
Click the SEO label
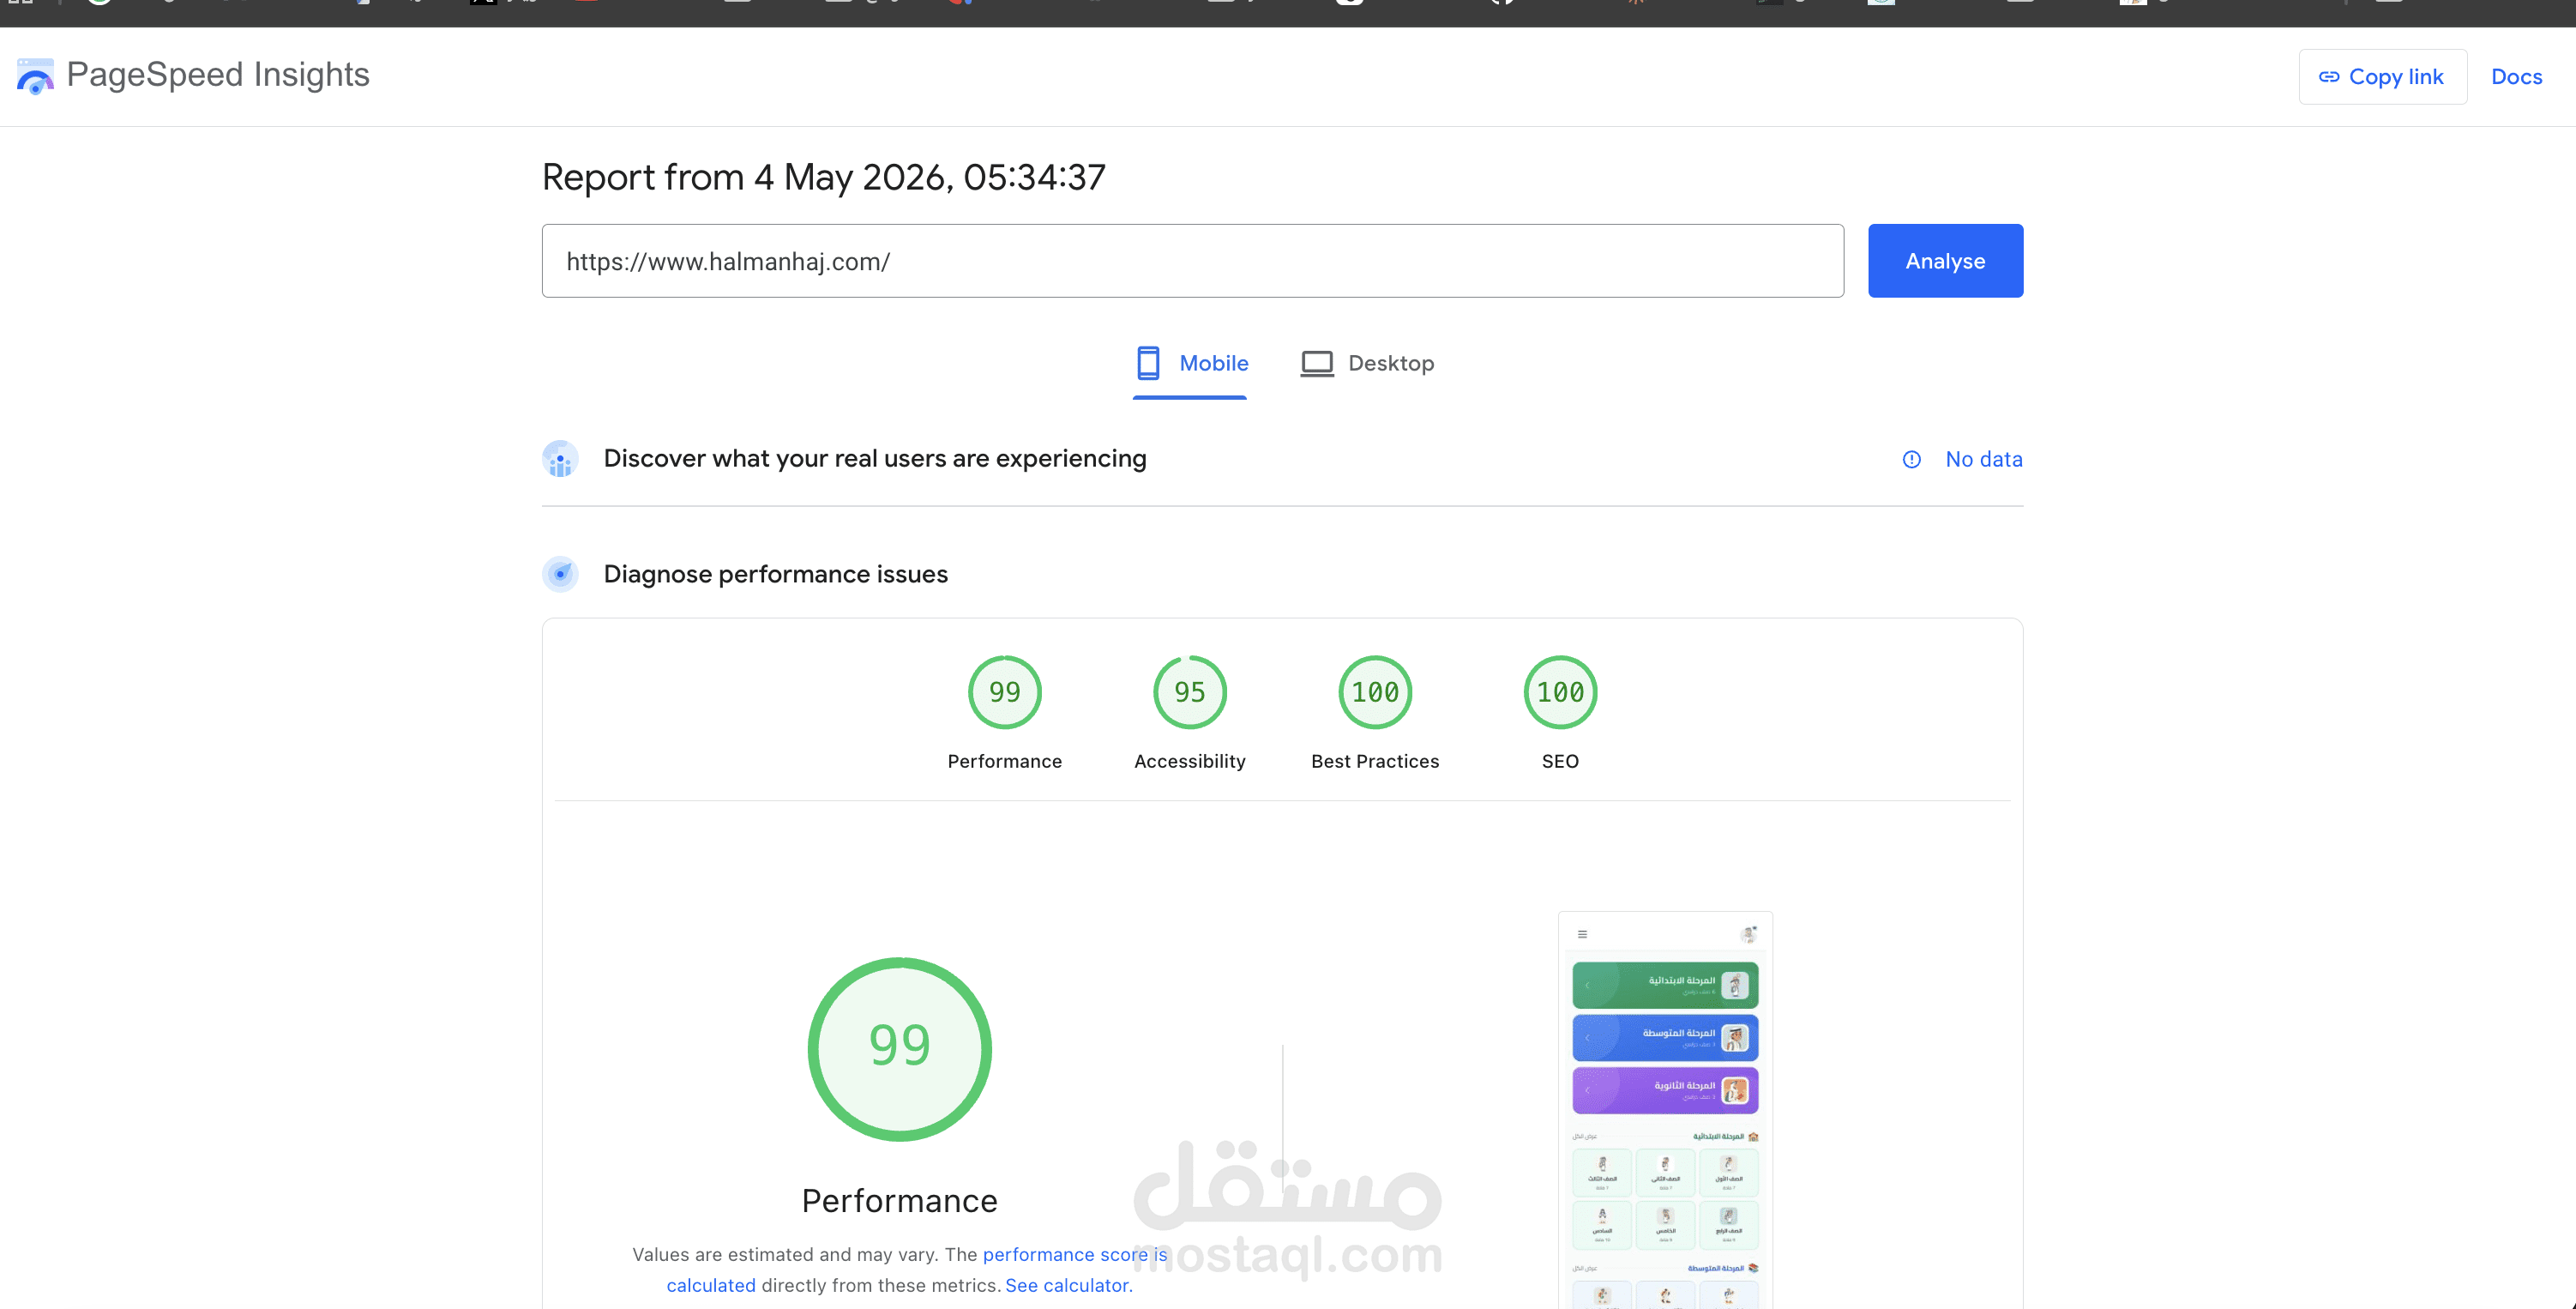click(x=1560, y=761)
